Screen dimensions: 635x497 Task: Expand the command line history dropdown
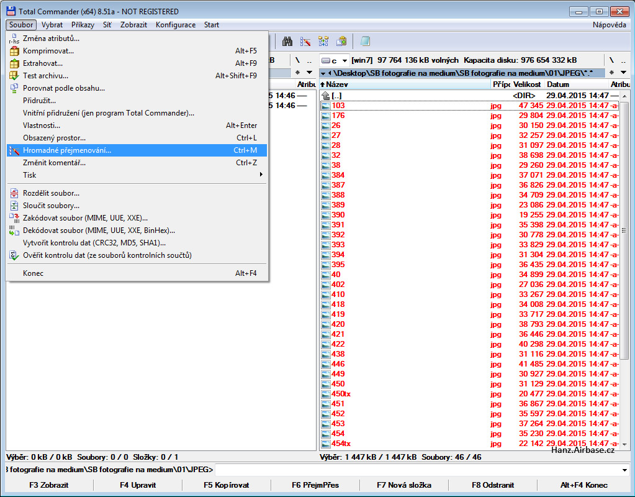click(624, 470)
